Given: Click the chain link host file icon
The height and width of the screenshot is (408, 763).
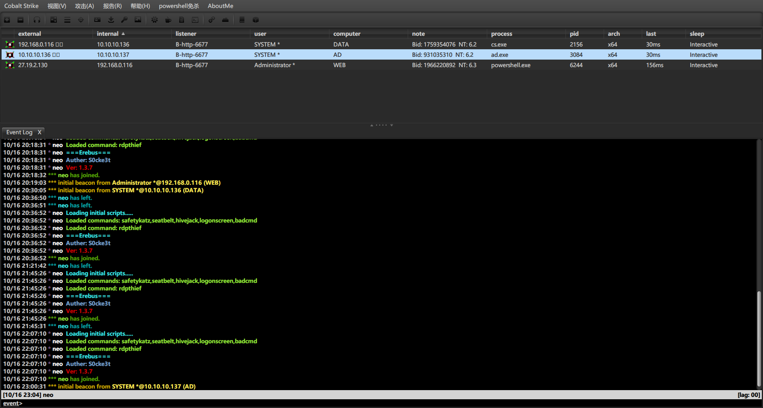Looking at the screenshot, I should click(212, 20).
